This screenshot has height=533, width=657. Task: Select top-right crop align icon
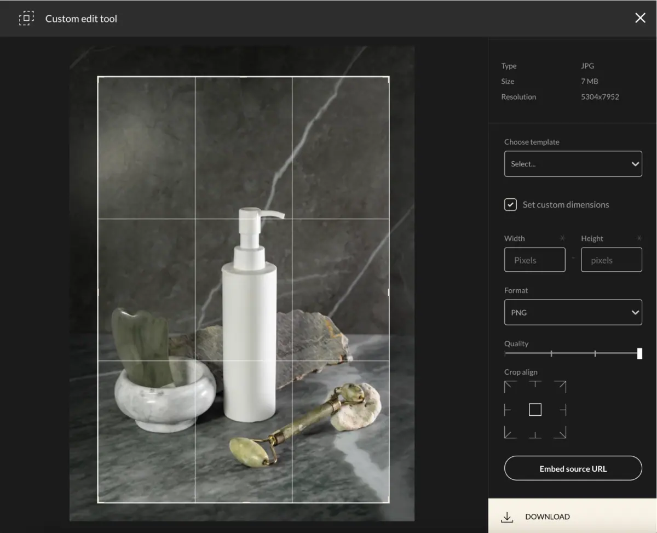[560, 387]
